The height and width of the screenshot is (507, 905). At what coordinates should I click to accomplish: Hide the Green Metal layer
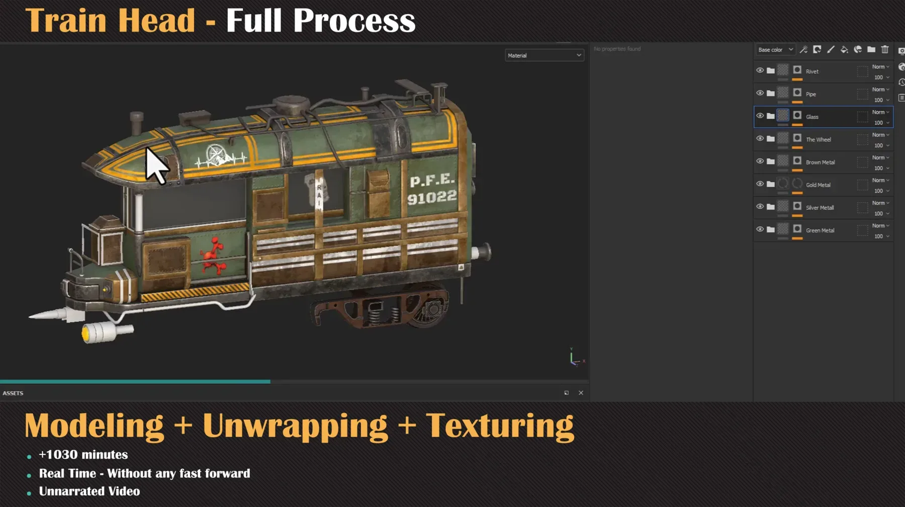(760, 229)
